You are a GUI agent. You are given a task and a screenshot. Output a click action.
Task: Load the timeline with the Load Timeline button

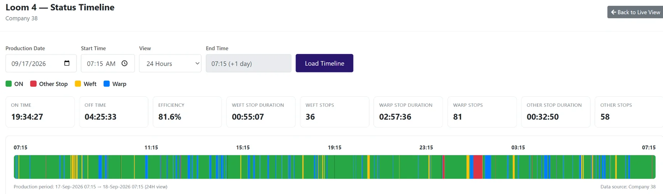[x=325, y=63]
